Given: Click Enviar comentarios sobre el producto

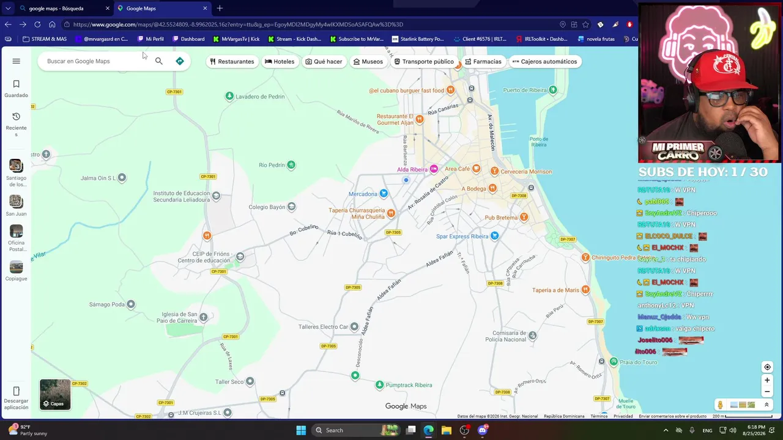Looking at the screenshot, I should [x=673, y=416].
